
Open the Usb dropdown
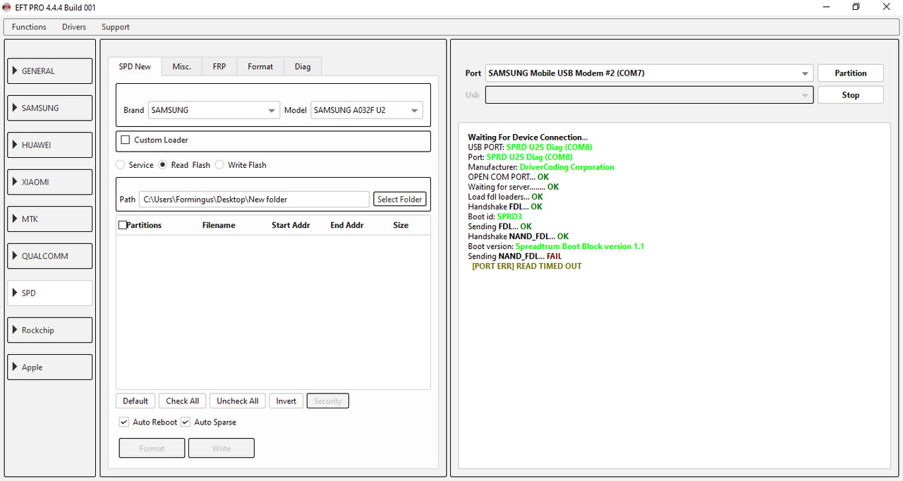[x=649, y=95]
